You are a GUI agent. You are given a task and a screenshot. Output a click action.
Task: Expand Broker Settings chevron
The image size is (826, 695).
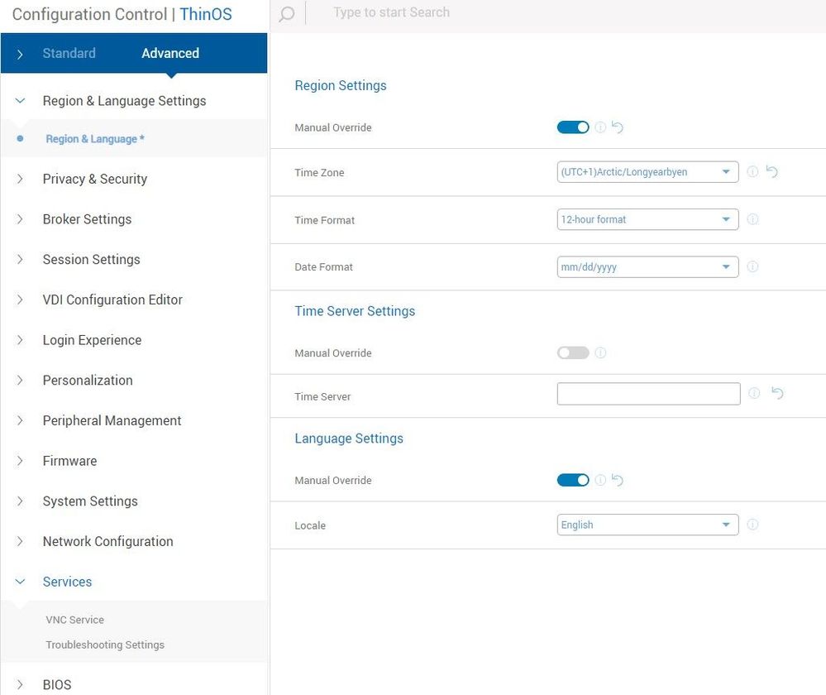20,218
